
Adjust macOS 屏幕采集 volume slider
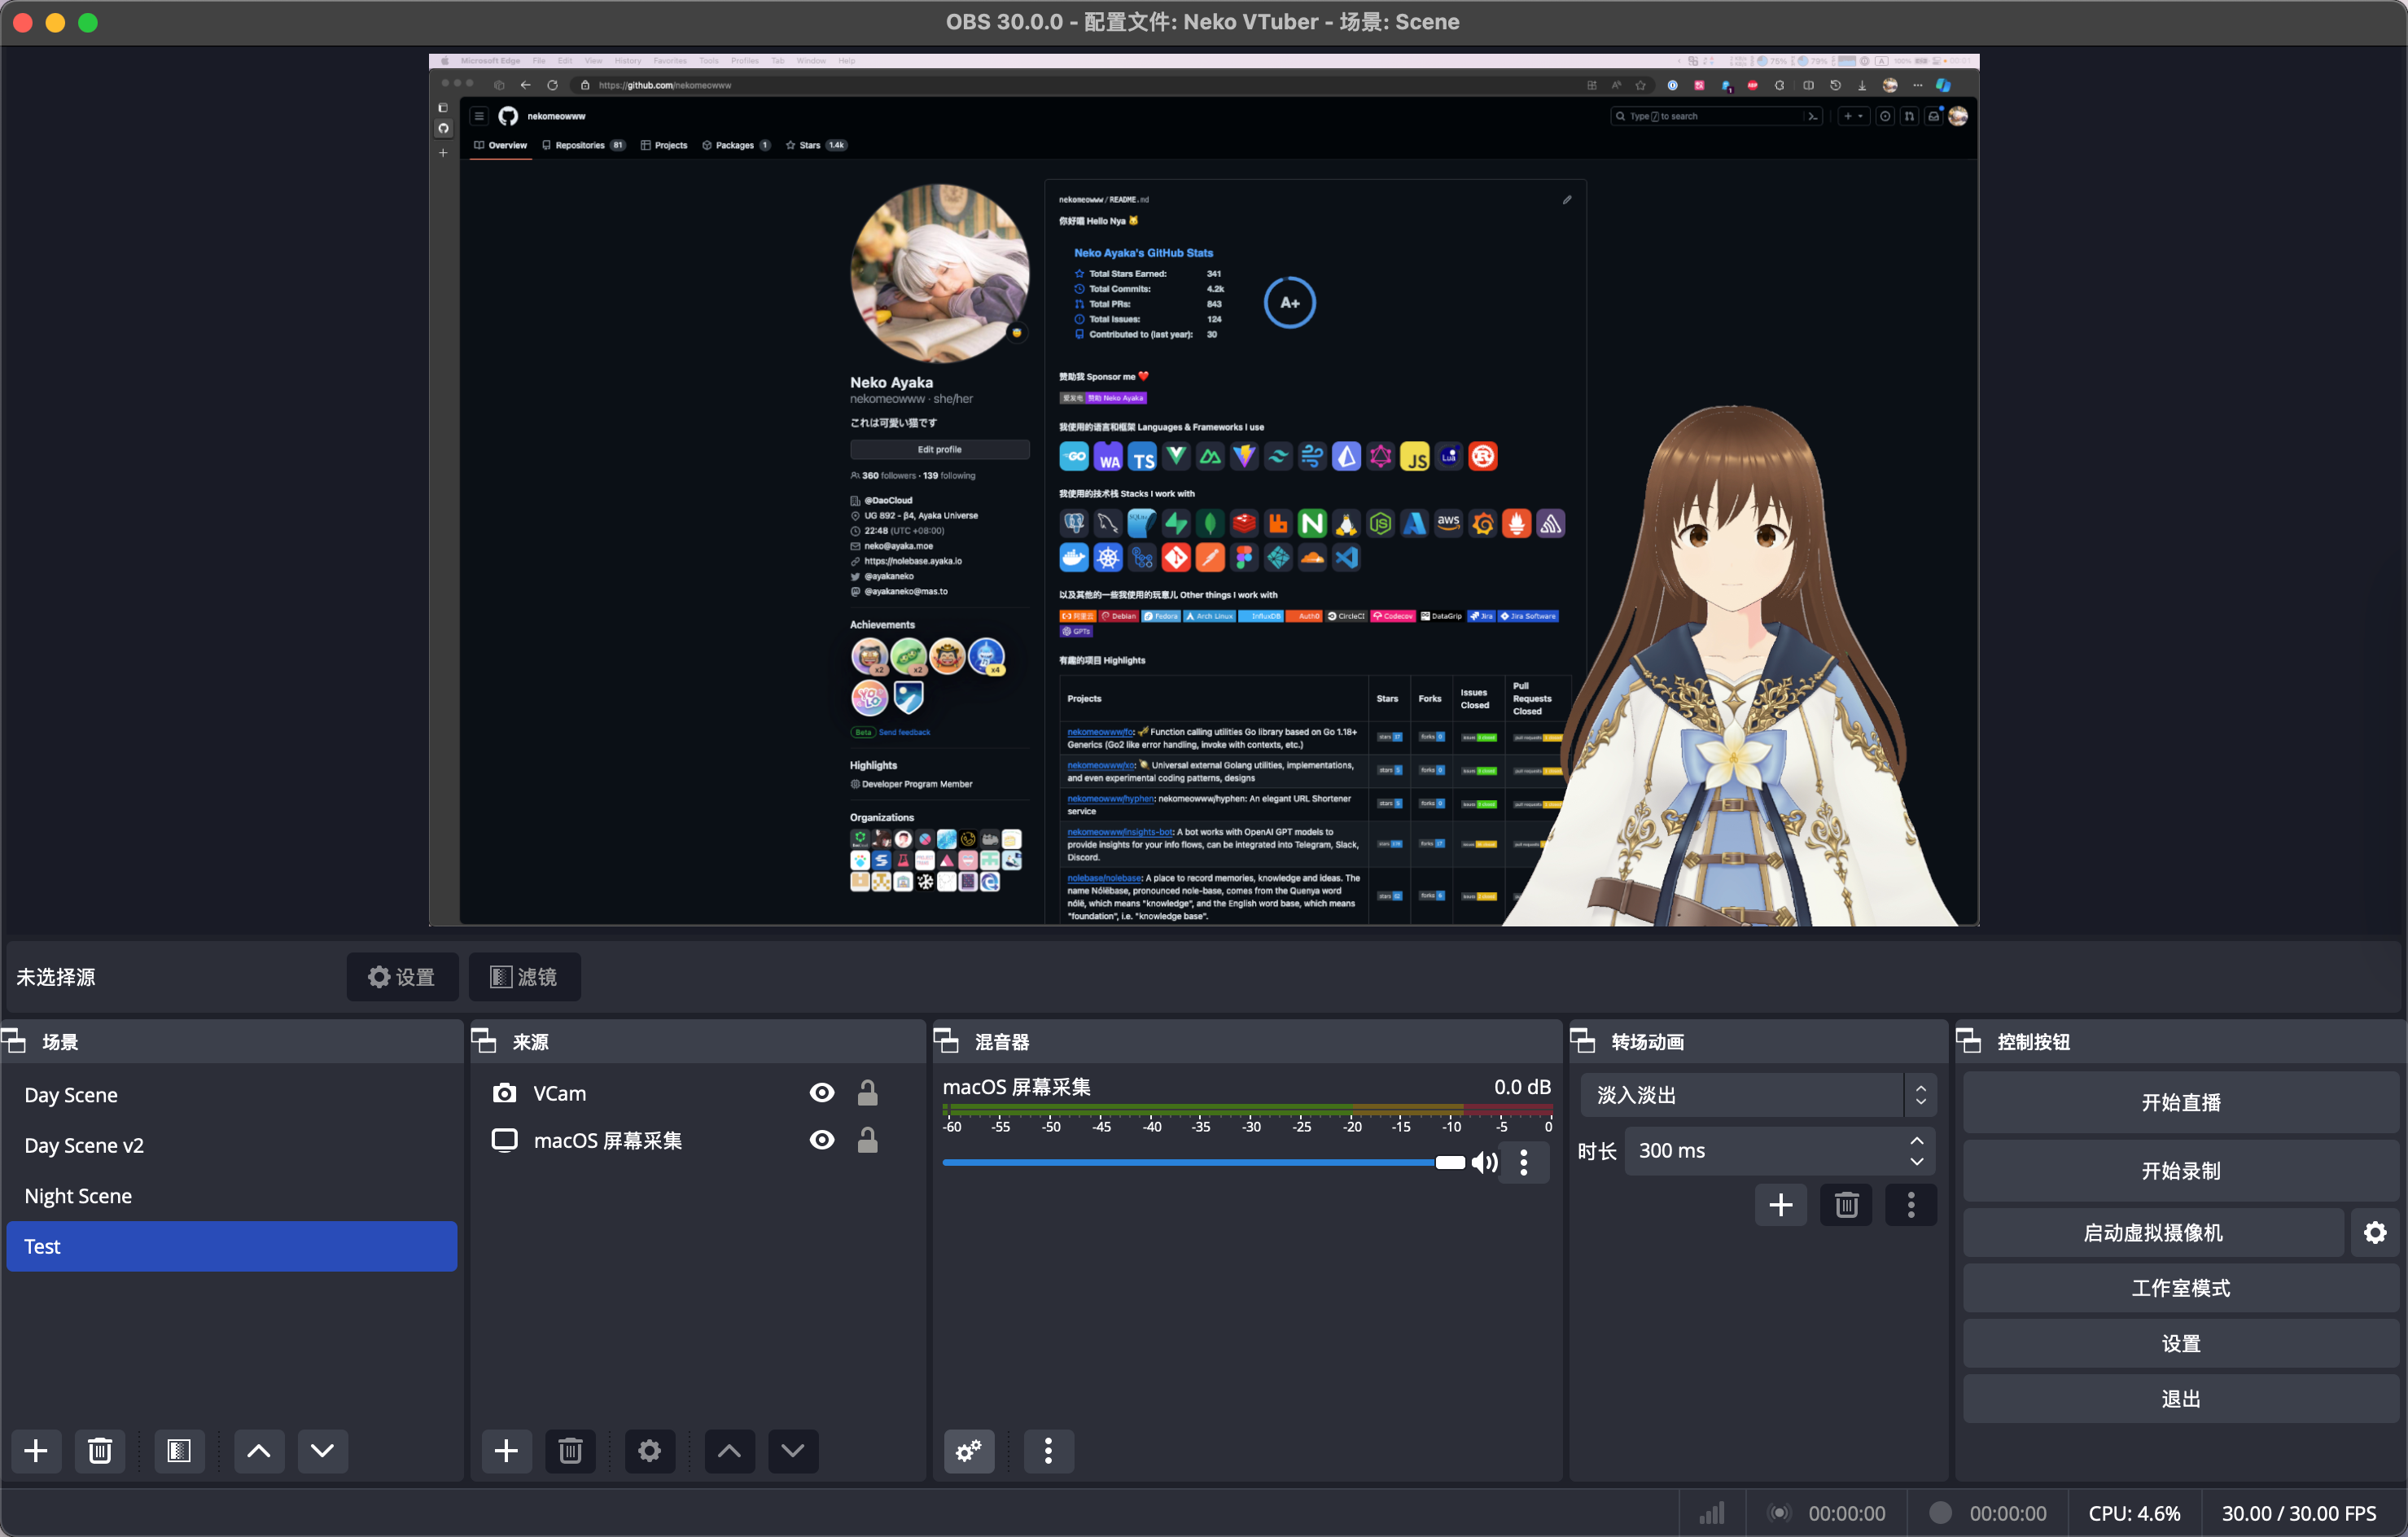(1449, 1162)
